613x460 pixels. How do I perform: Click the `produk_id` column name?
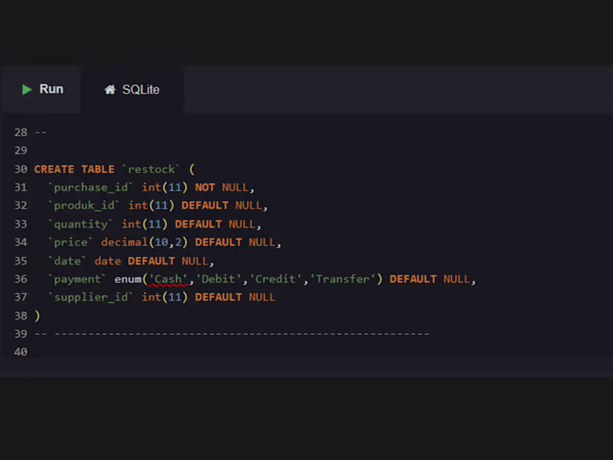(x=84, y=205)
